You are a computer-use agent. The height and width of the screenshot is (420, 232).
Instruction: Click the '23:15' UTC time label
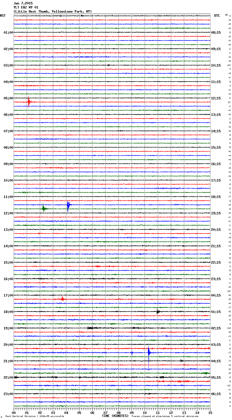216,279
